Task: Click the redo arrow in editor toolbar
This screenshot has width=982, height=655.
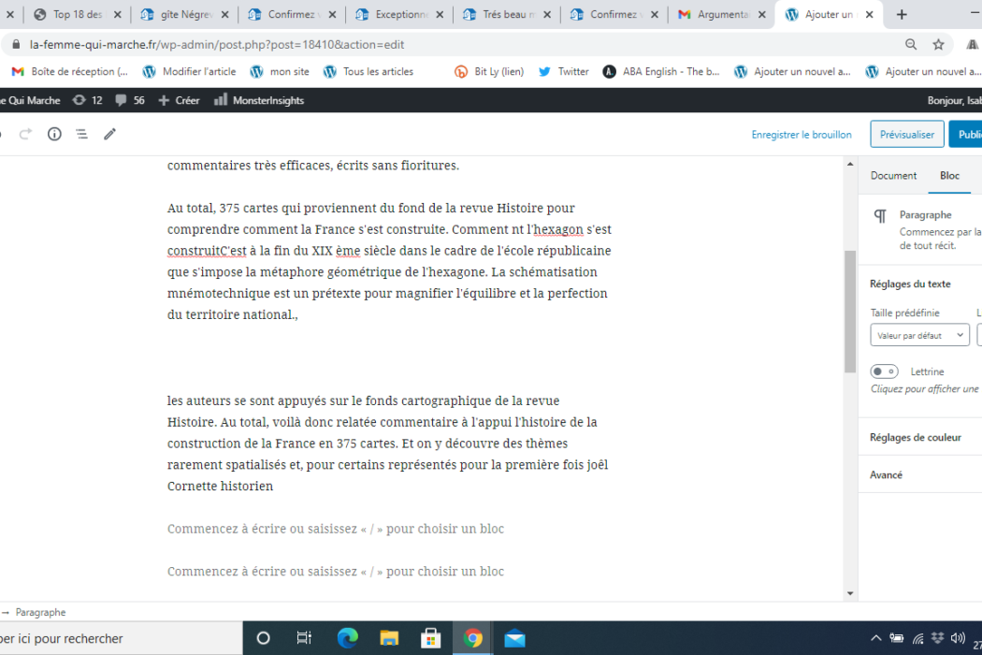Action: tap(25, 134)
